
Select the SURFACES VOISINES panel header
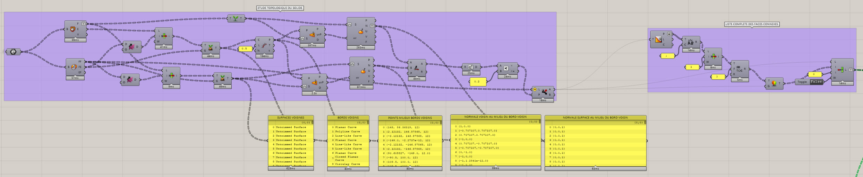(x=291, y=118)
